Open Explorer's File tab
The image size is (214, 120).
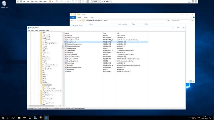tap(73, 17)
